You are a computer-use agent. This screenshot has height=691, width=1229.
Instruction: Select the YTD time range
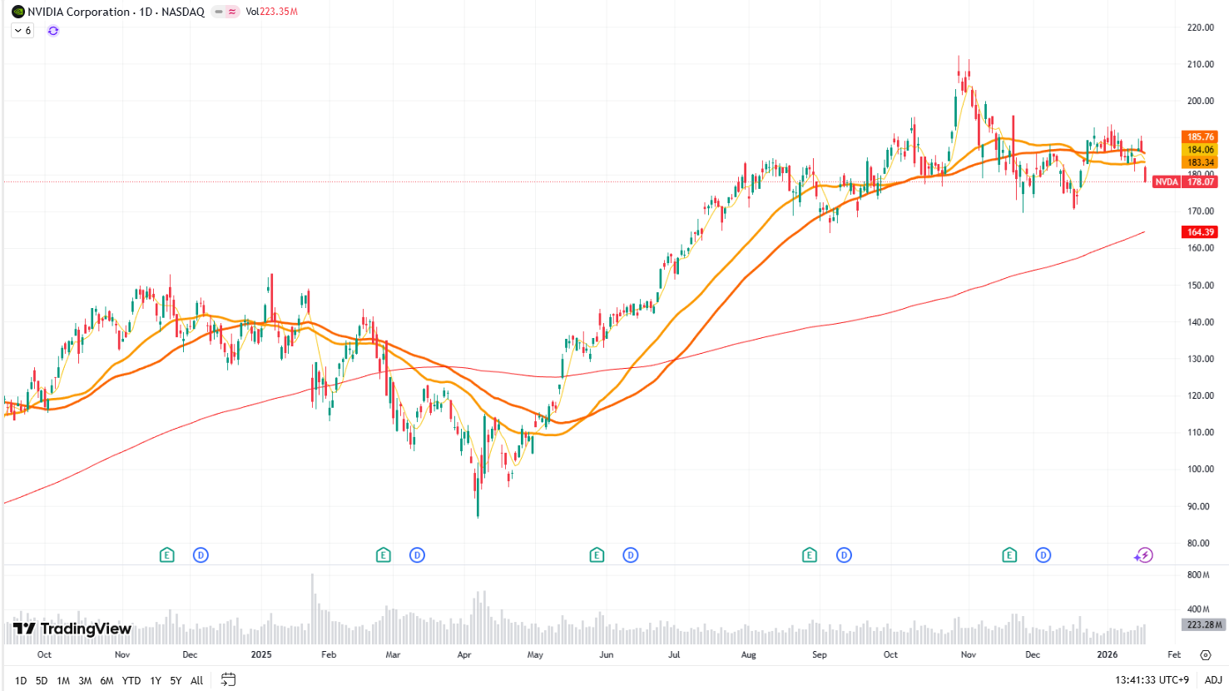131,680
